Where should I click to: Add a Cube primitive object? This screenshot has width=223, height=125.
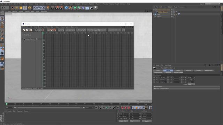point(66,8)
